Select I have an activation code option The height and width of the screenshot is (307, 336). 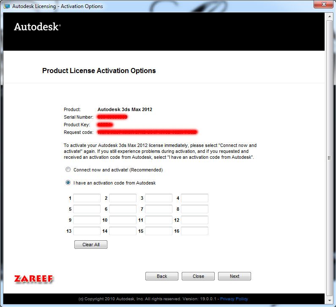click(x=68, y=182)
